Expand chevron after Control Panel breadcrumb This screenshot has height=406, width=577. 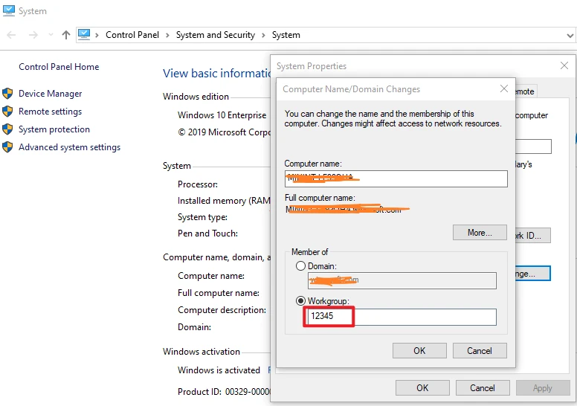(168, 35)
